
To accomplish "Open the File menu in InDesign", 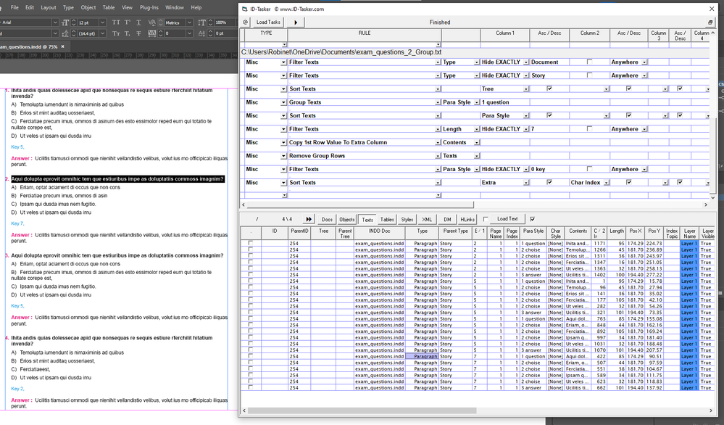I will (x=14, y=7).
